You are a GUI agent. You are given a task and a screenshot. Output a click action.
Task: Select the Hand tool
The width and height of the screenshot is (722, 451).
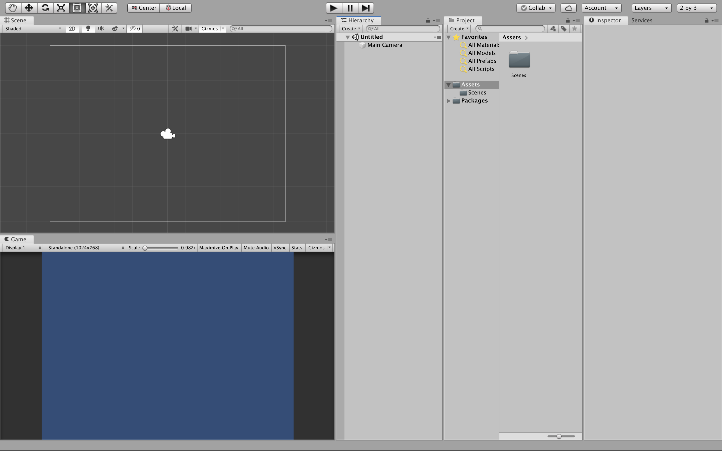pos(13,8)
